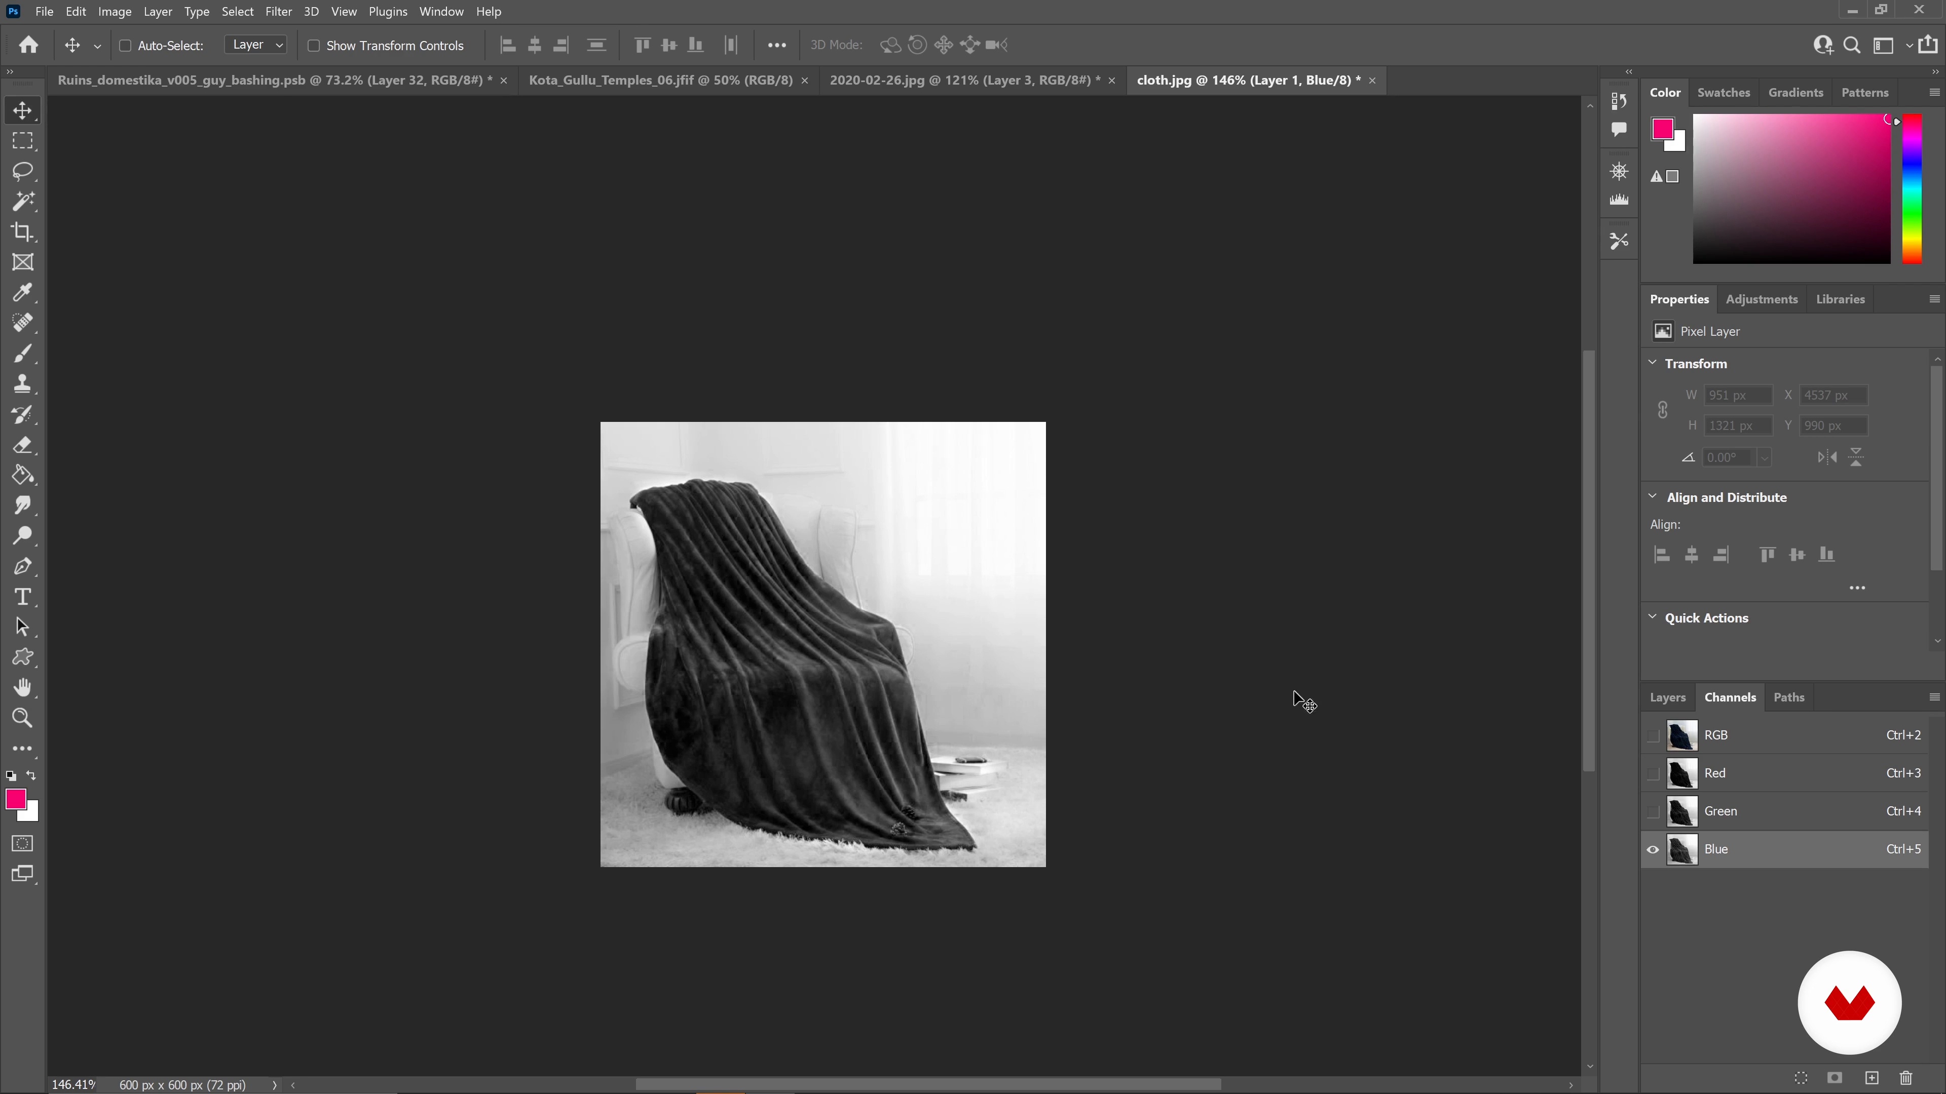Load channel as selection icon
The height and width of the screenshot is (1094, 1946).
1801,1078
